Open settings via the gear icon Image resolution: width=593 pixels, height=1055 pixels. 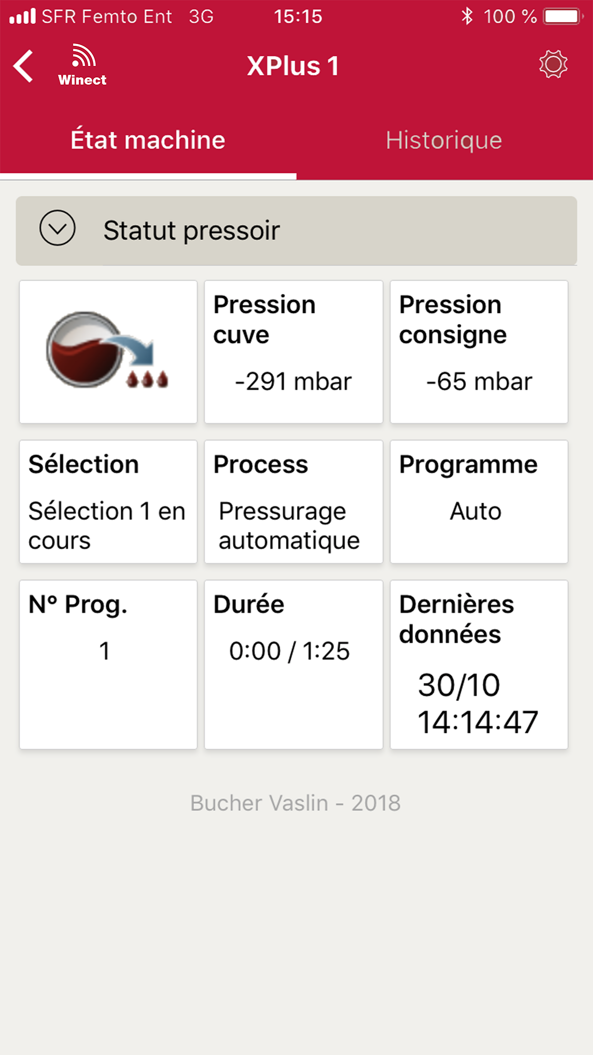point(553,65)
